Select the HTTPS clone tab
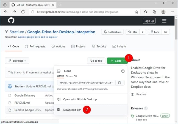This screenshot has width=178, height=124. click(x=60, y=76)
